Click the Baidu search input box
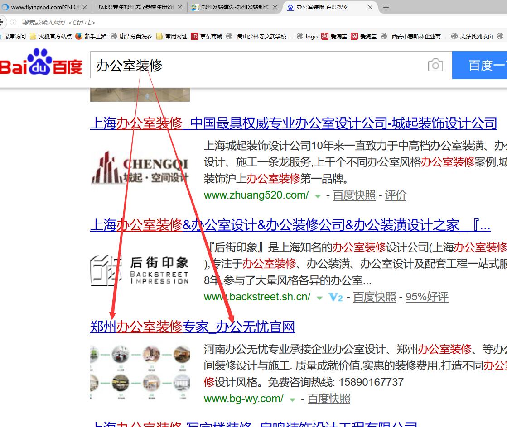Screen dimensions: 507x427 258,66
